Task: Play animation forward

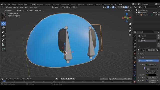Action: tap(69, 79)
